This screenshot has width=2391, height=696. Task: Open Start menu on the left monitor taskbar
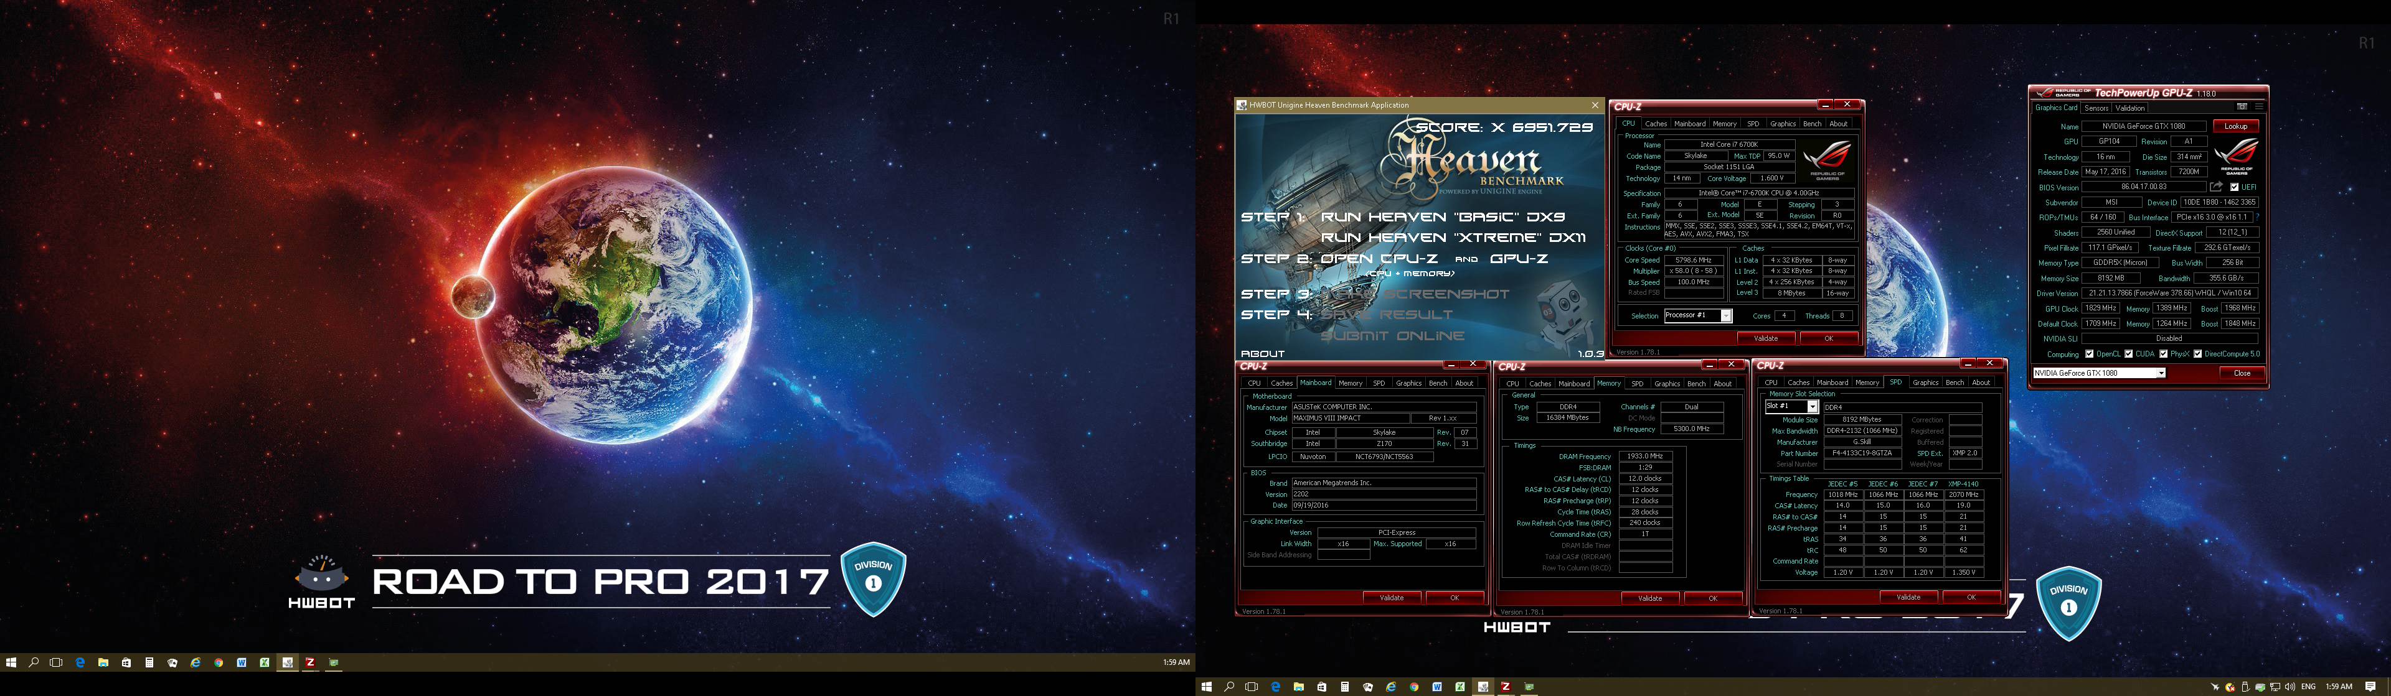coord(11,662)
